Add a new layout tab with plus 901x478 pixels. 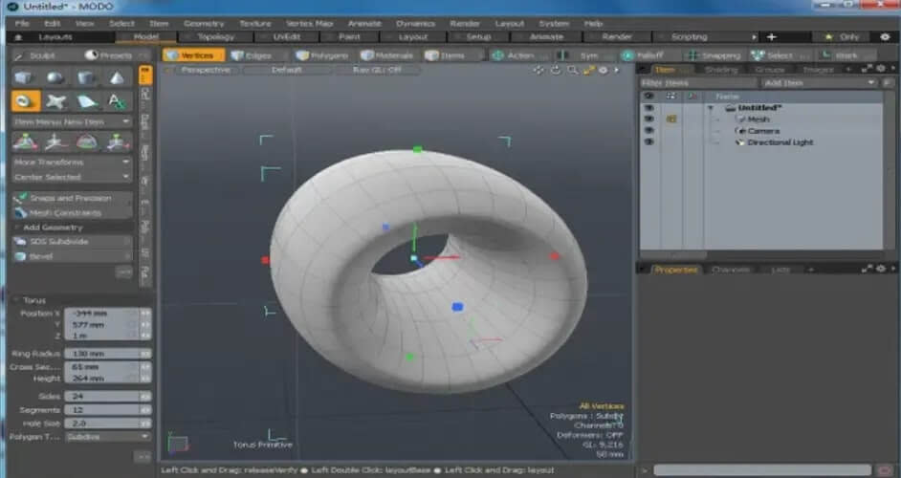772,36
